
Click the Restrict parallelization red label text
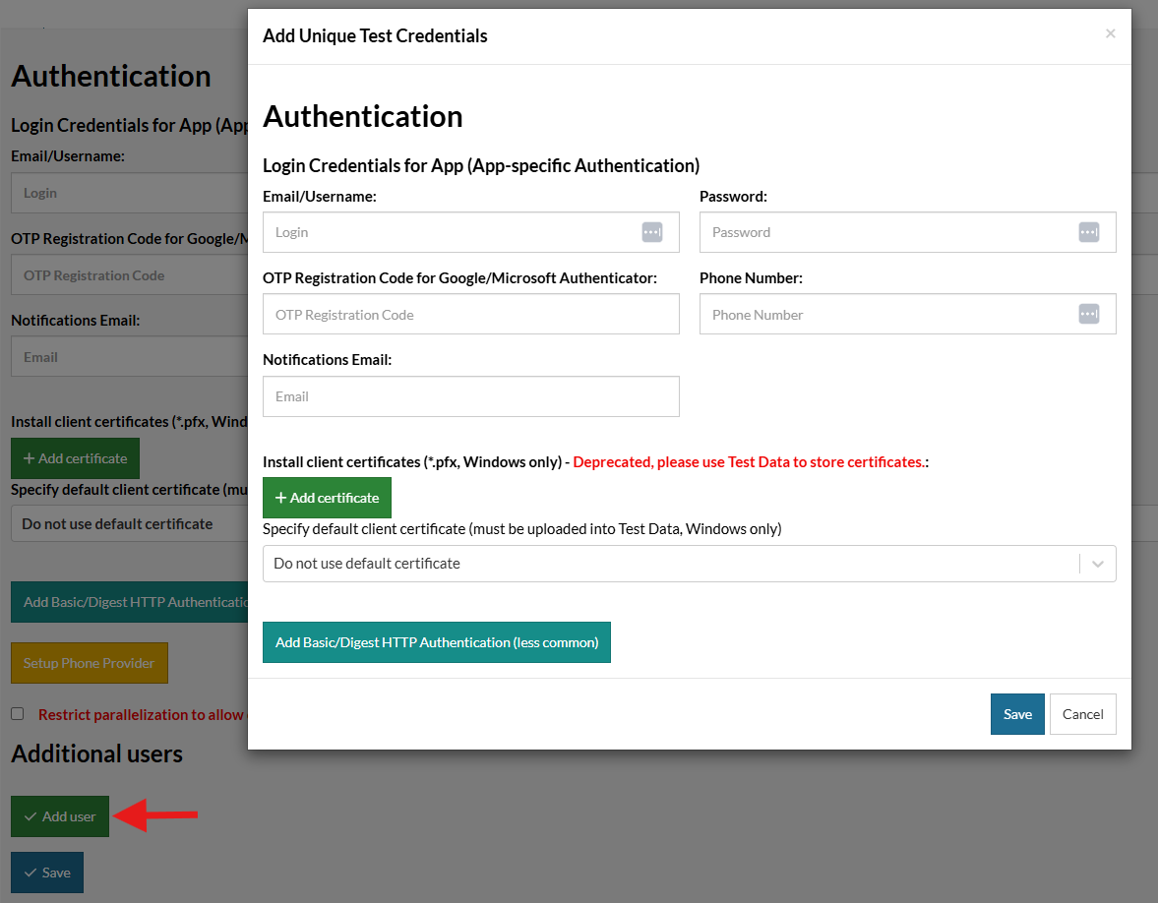coord(142,715)
